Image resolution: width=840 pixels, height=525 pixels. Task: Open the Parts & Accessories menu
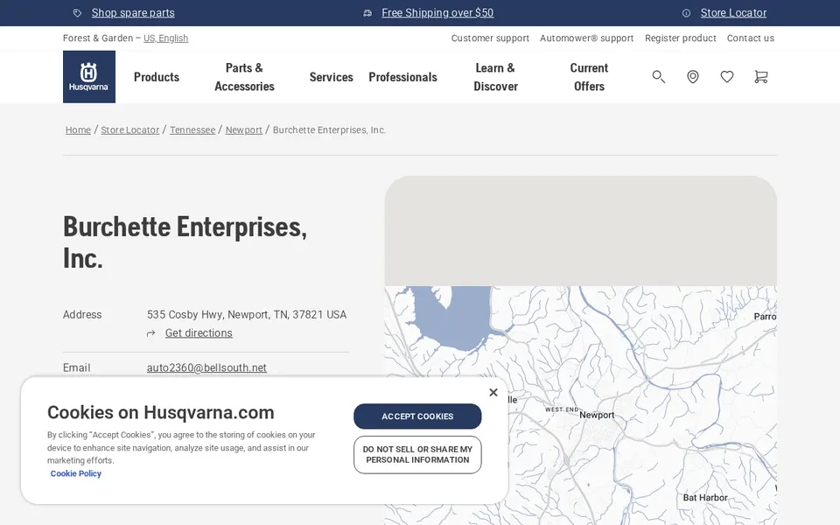[244, 77]
